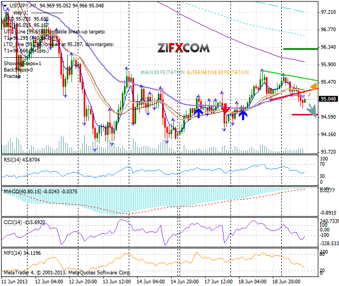This screenshot has height=286, width=339.
Task: Click the 11 Jun 2013 date label
Action: click(14, 282)
